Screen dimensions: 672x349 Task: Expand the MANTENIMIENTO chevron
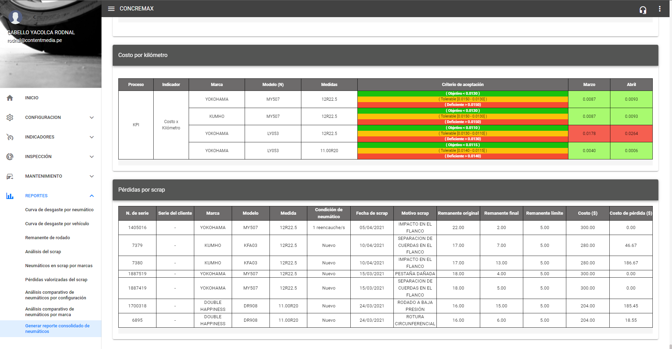[x=92, y=176]
